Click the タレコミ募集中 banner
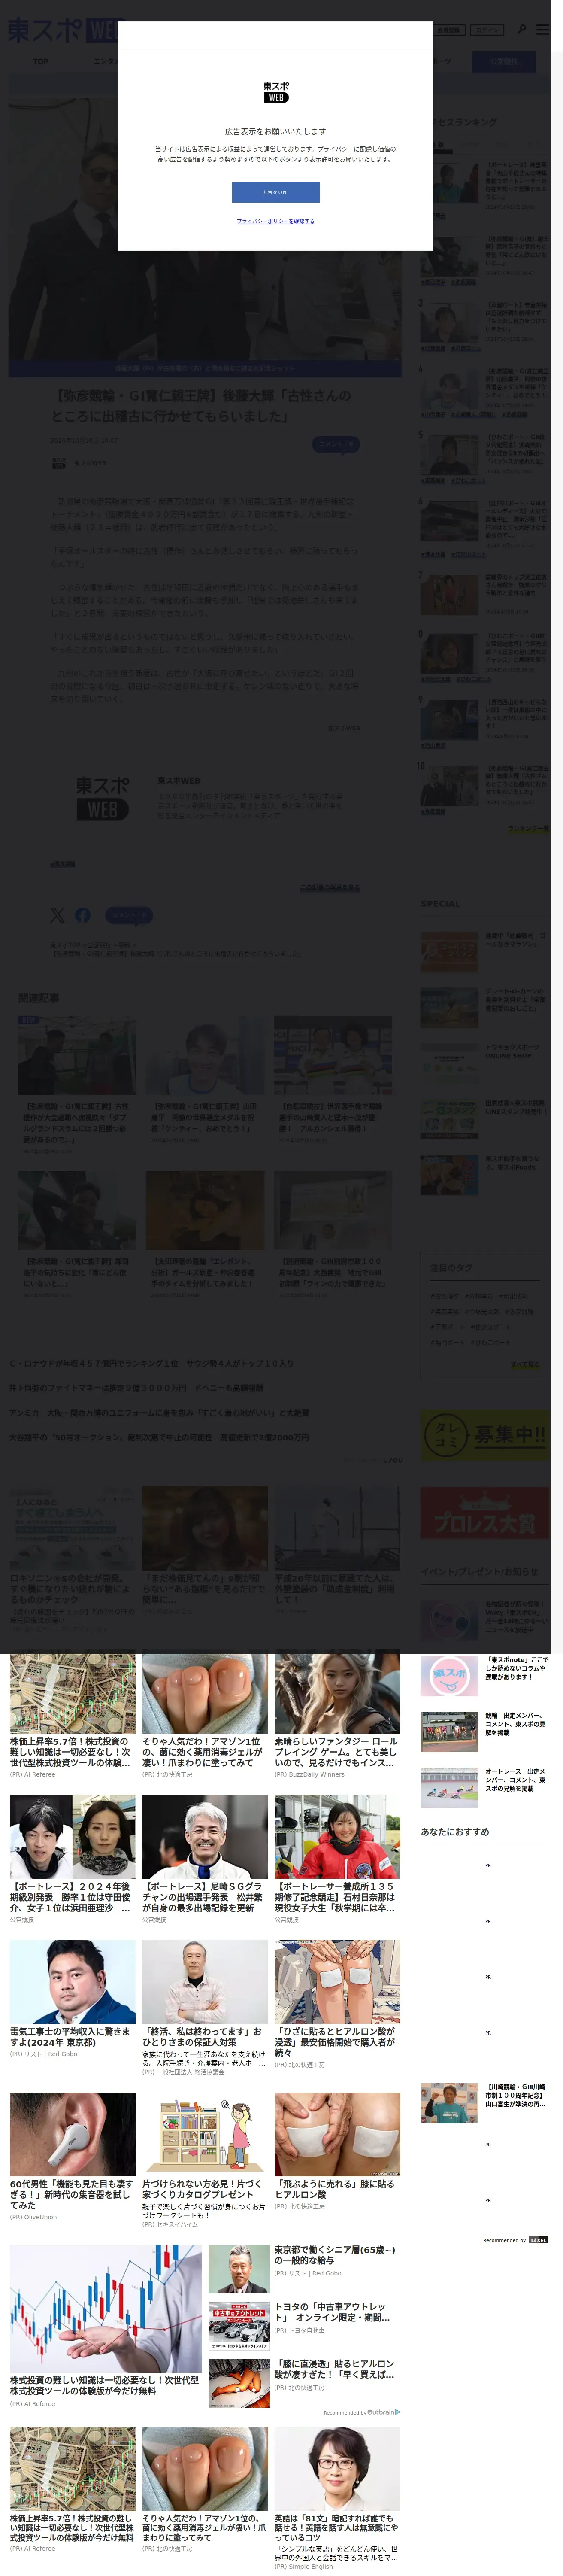The width and height of the screenshot is (563, 2576). (x=484, y=1435)
